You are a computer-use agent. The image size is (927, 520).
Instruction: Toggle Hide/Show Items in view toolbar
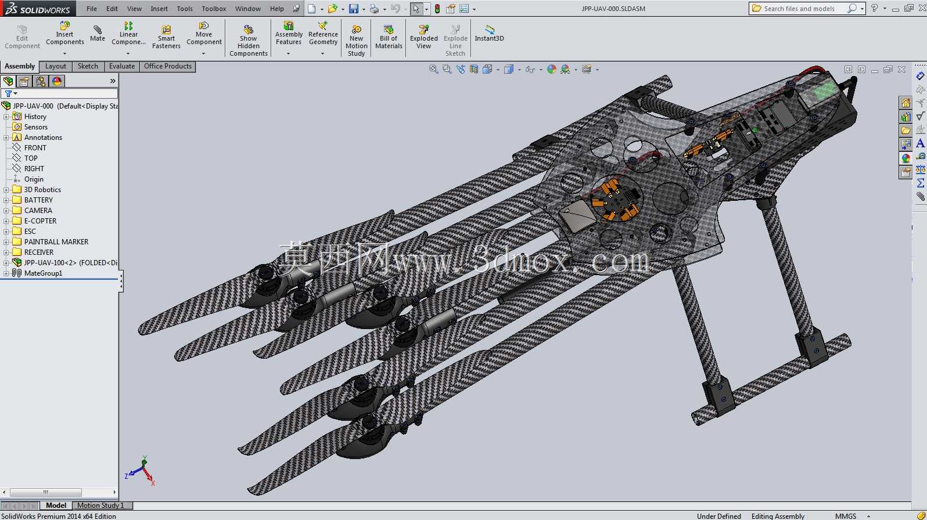point(530,69)
